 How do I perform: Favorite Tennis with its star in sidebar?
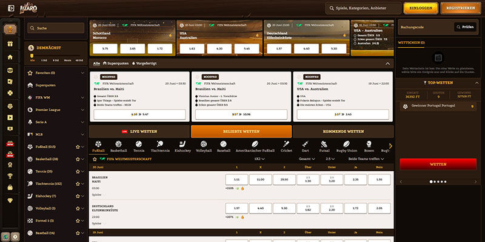tap(78, 172)
